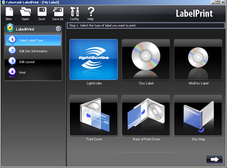Viewport: 227px width, 168px height.
Task: Click the LabelPrint disc logo icon
Action: [x=10, y=28]
